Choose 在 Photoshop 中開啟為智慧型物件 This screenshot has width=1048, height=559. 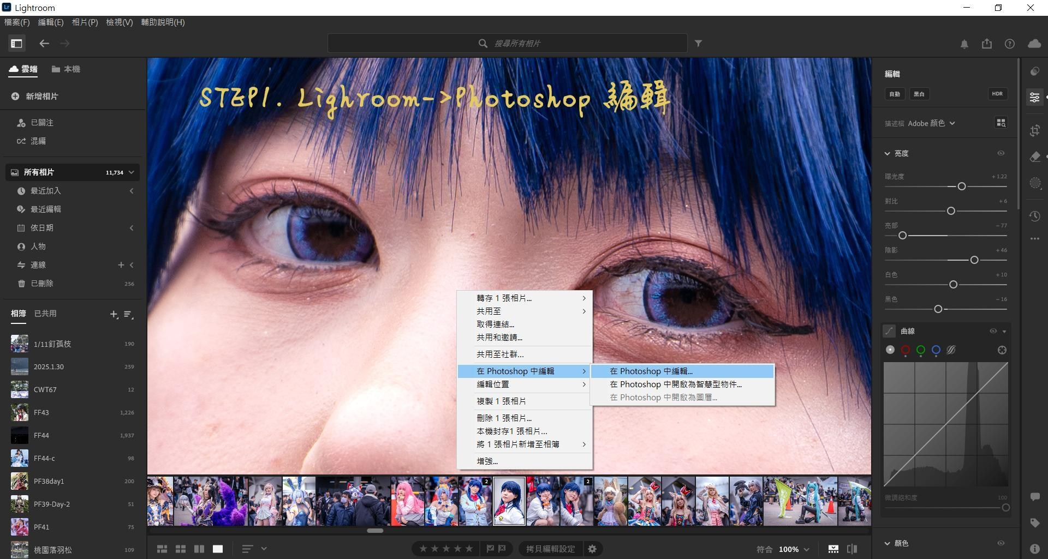(x=675, y=384)
